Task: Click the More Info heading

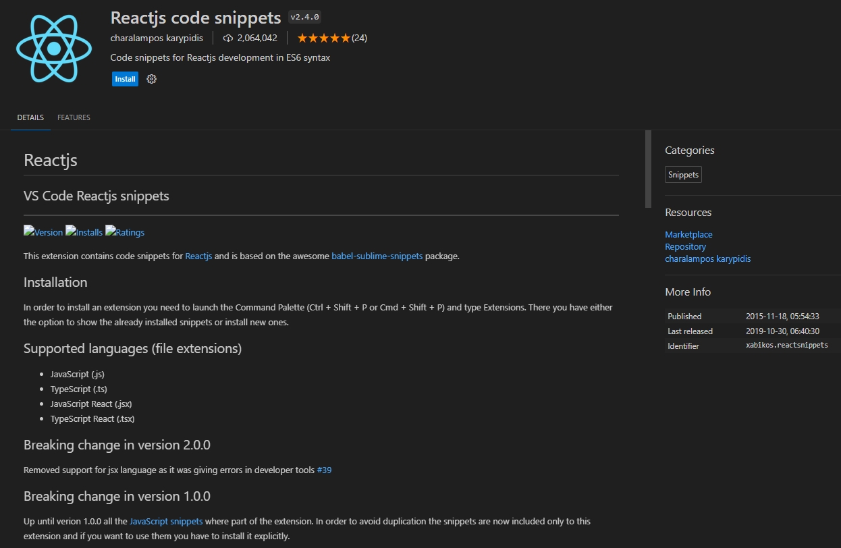Action: point(688,292)
